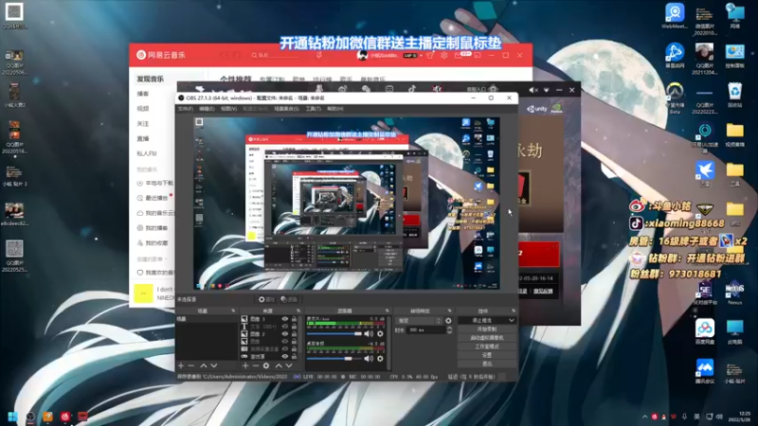
Task: Open the File menu in OBS
Action: (x=185, y=109)
